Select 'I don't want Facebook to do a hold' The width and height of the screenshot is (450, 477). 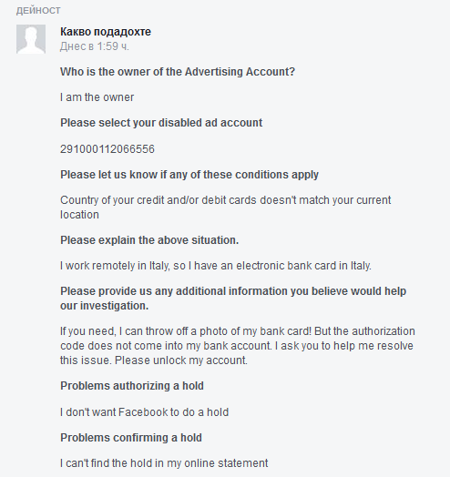click(144, 412)
